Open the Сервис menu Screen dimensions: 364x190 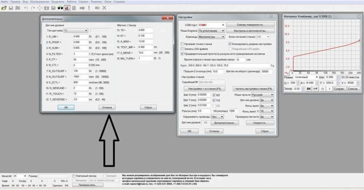[84, 2]
